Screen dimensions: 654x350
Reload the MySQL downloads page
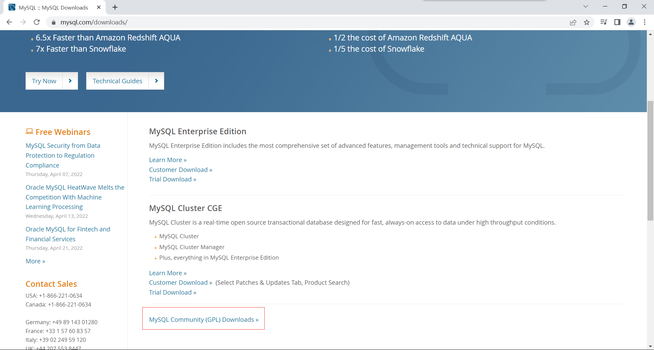click(37, 22)
